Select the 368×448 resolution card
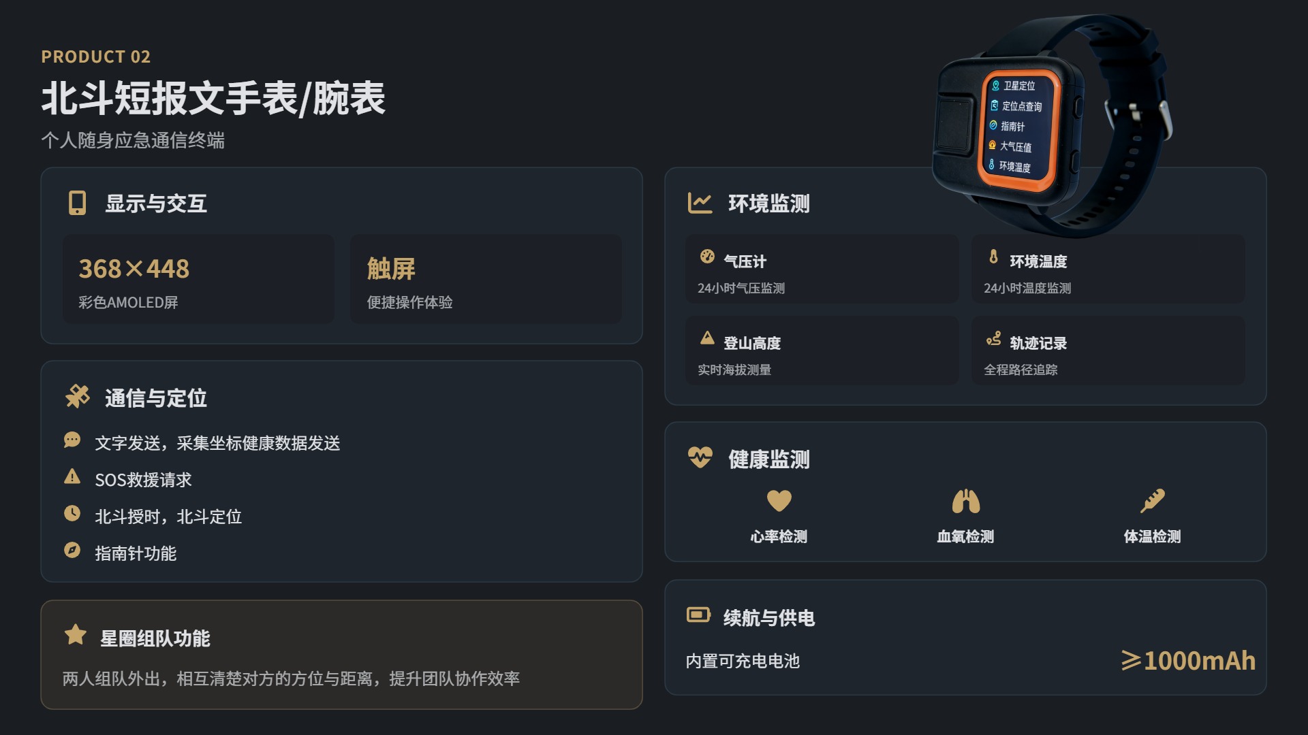The image size is (1308, 735). coord(198,279)
